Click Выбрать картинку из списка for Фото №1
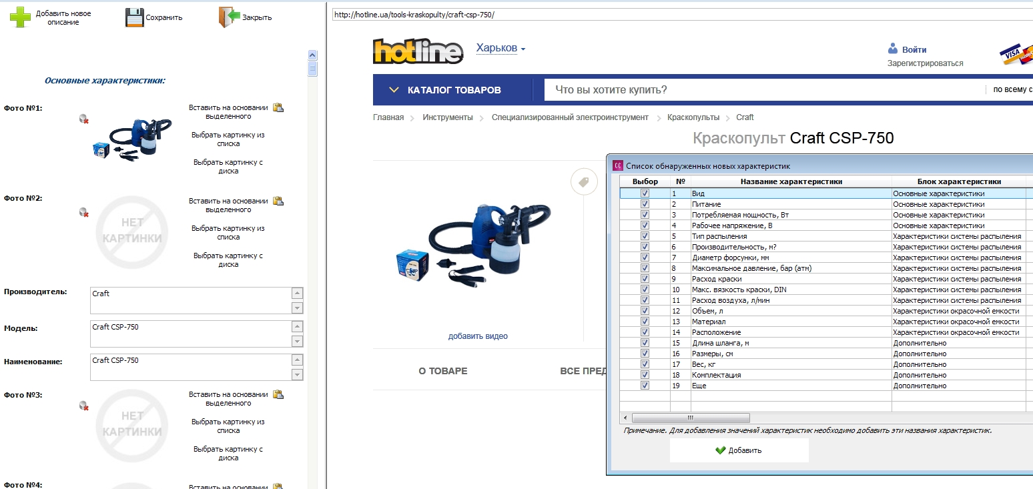The height and width of the screenshot is (489, 1033). 228,139
